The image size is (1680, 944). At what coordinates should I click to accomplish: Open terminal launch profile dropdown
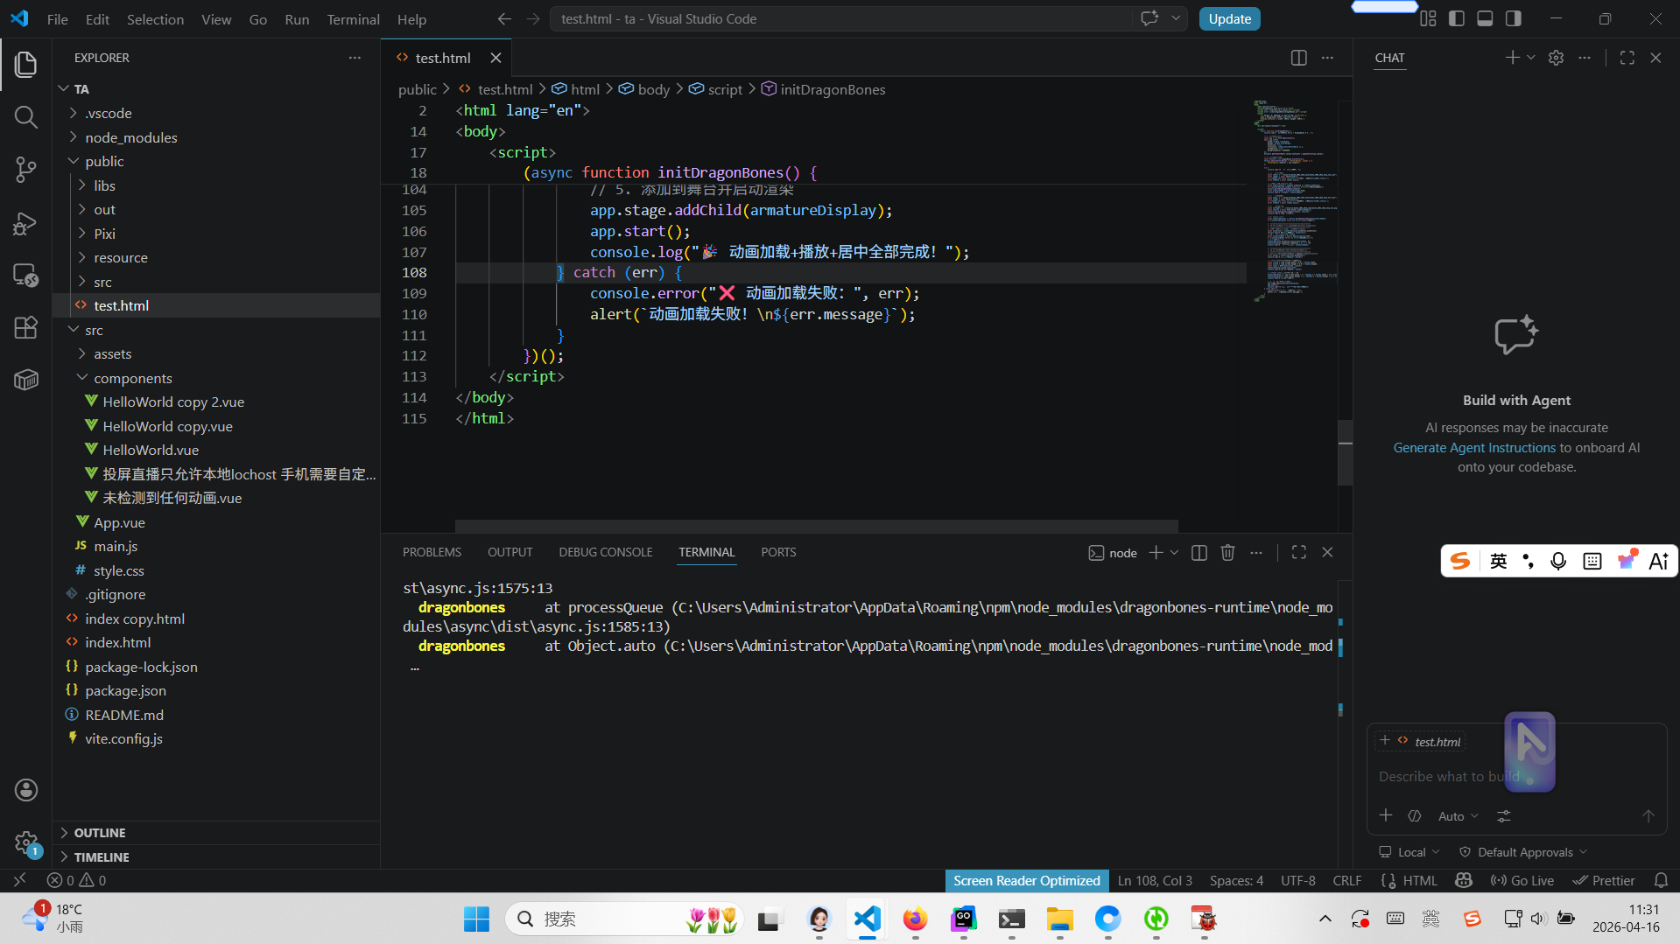click(1174, 553)
